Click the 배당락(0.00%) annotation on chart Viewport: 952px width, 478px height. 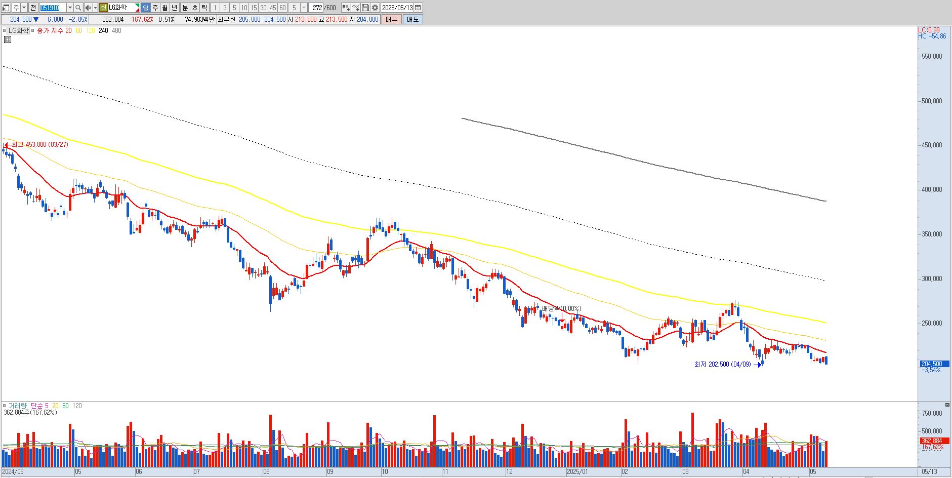coord(561,308)
